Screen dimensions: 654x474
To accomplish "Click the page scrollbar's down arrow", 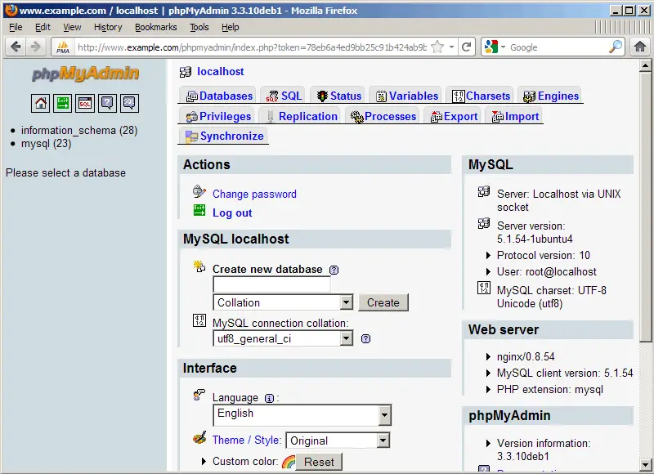I will click(645, 463).
